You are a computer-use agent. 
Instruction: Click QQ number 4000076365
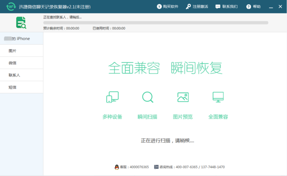point(139,167)
